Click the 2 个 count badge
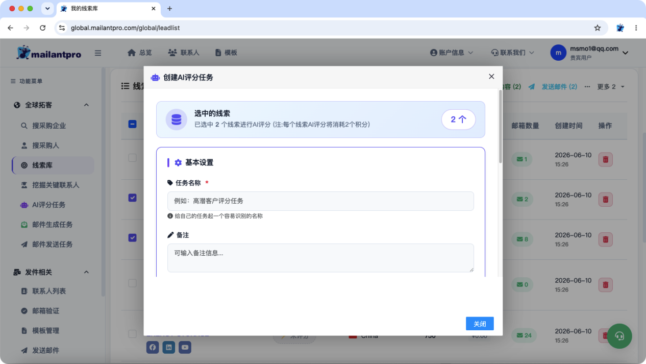The height and width of the screenshot is (364, 646). [458, 119]
